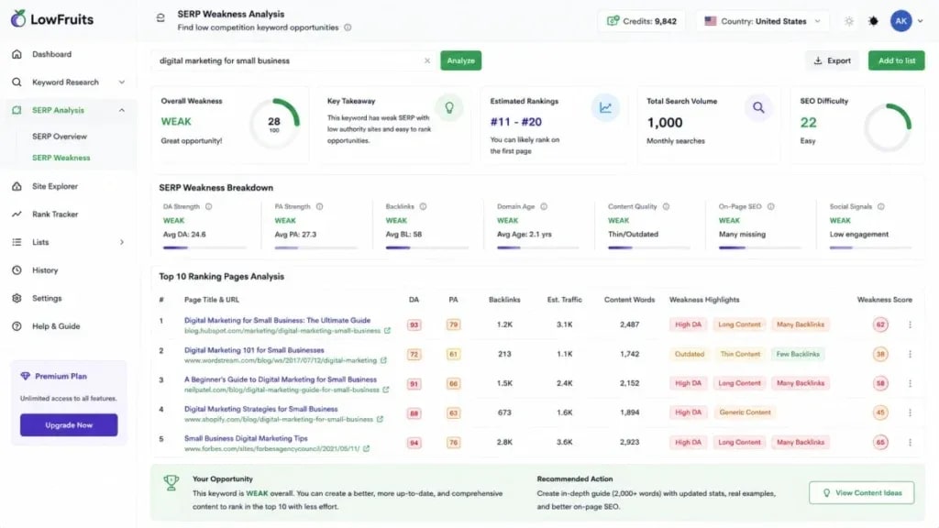Click the Settings gear icon

[17, 298]
